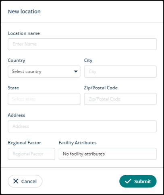Focus the Enter Name input field
Image resolution: width=164 pixels, height=195 pixels.
click(82, 44)
